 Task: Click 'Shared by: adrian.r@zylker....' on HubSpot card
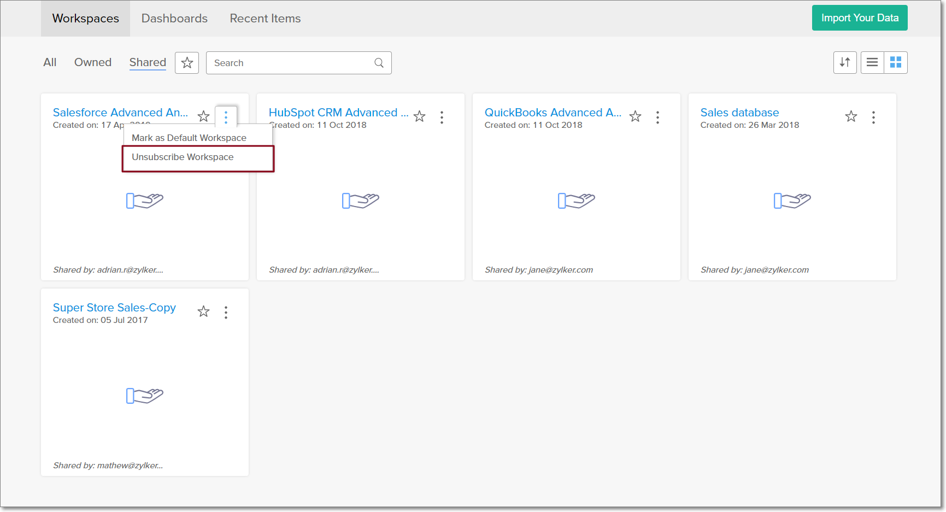click(x=324, y=270)
